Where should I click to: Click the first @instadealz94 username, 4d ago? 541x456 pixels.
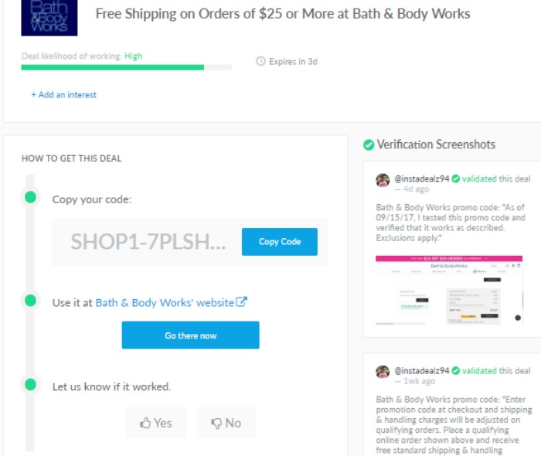point(422,179)
